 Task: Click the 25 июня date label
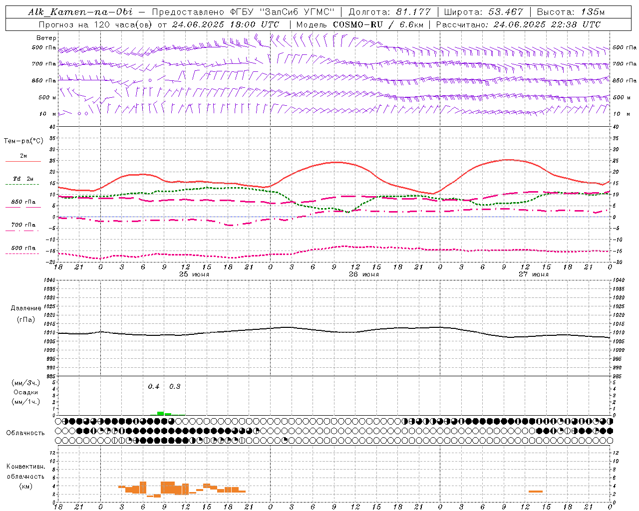tap(194, 274)
